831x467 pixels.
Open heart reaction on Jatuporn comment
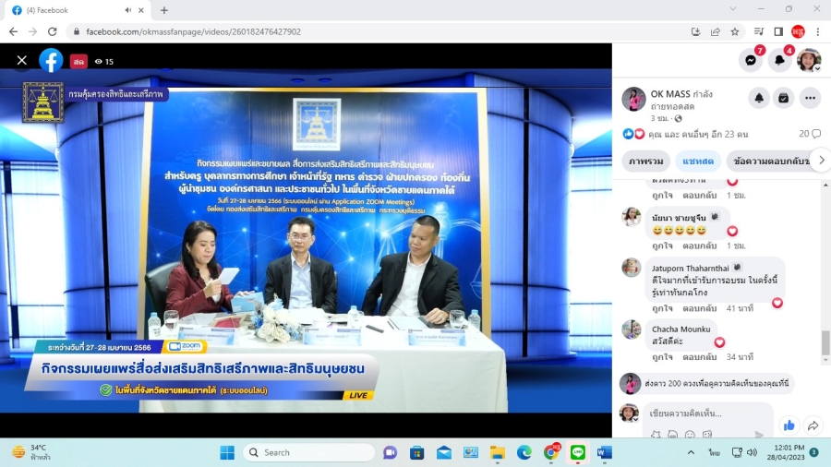pos(777,303)
